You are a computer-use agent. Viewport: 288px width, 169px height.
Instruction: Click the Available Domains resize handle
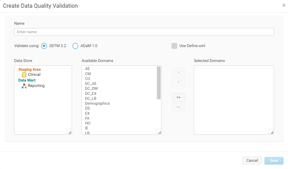159,132
